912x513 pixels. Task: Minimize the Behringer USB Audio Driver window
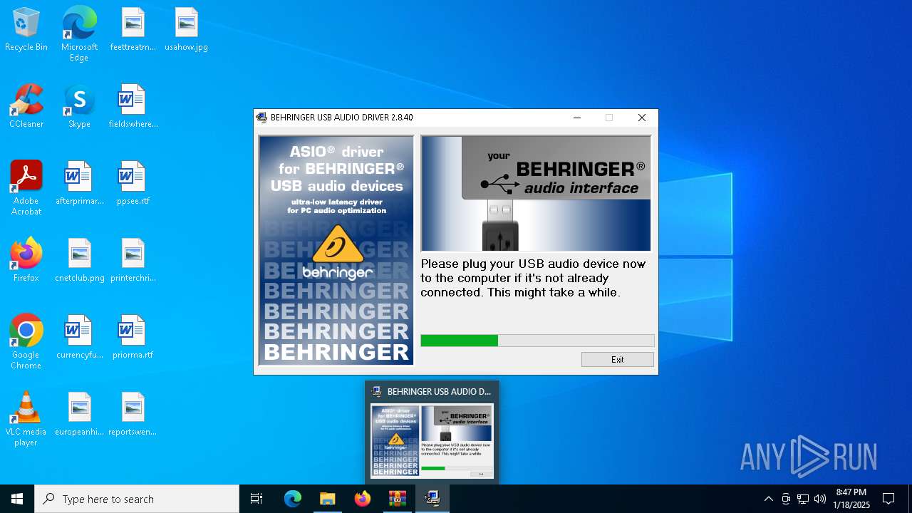click(577, 118)
